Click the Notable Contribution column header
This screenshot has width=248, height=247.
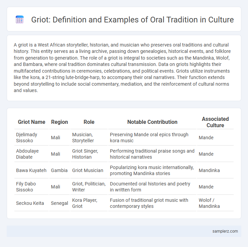152,122
